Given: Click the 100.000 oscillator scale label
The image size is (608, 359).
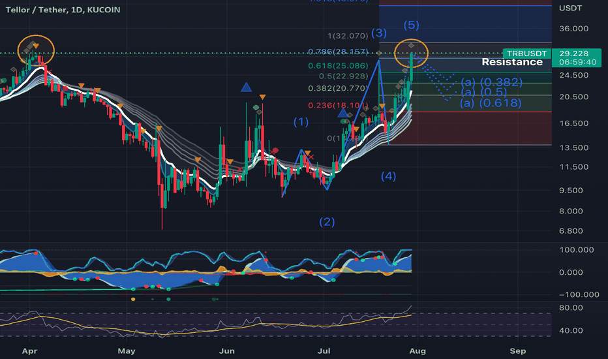Looking at the screenshot, I should click(576, 250).
